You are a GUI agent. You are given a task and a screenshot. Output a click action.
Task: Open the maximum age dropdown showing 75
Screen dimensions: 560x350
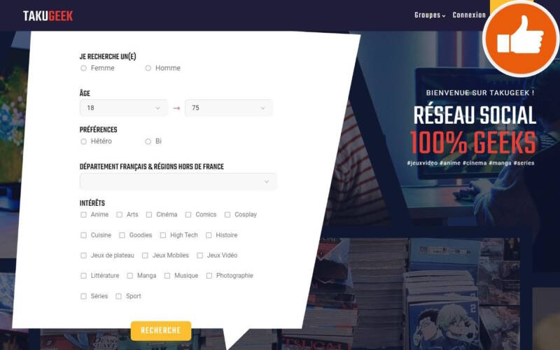(229, 108)
